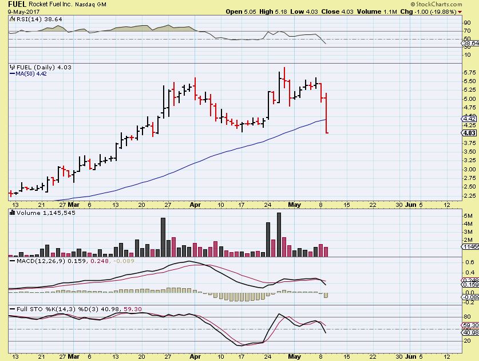
Task: Click the Volume 1.1M header value
Action: point(377,11)
